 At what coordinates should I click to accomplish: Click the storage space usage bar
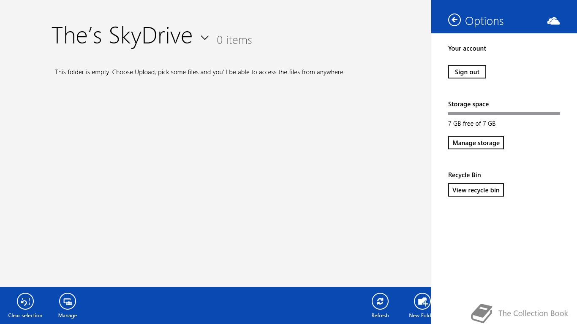pos(504,113)
